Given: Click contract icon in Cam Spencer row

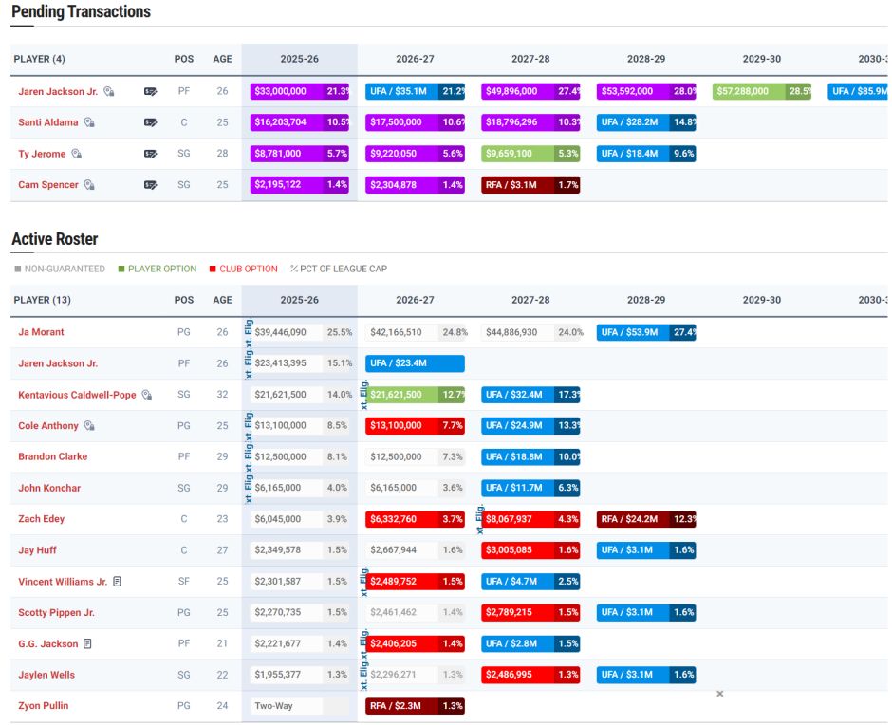Looking at the screenshot, I should tap(150, 186).
